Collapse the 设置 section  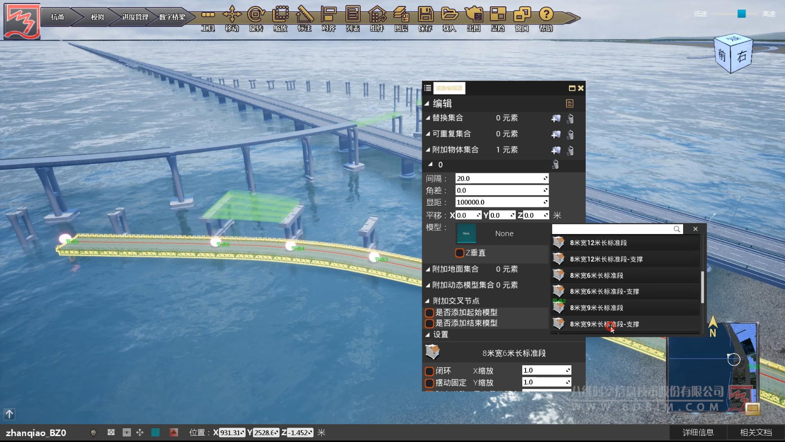(427, 334)
